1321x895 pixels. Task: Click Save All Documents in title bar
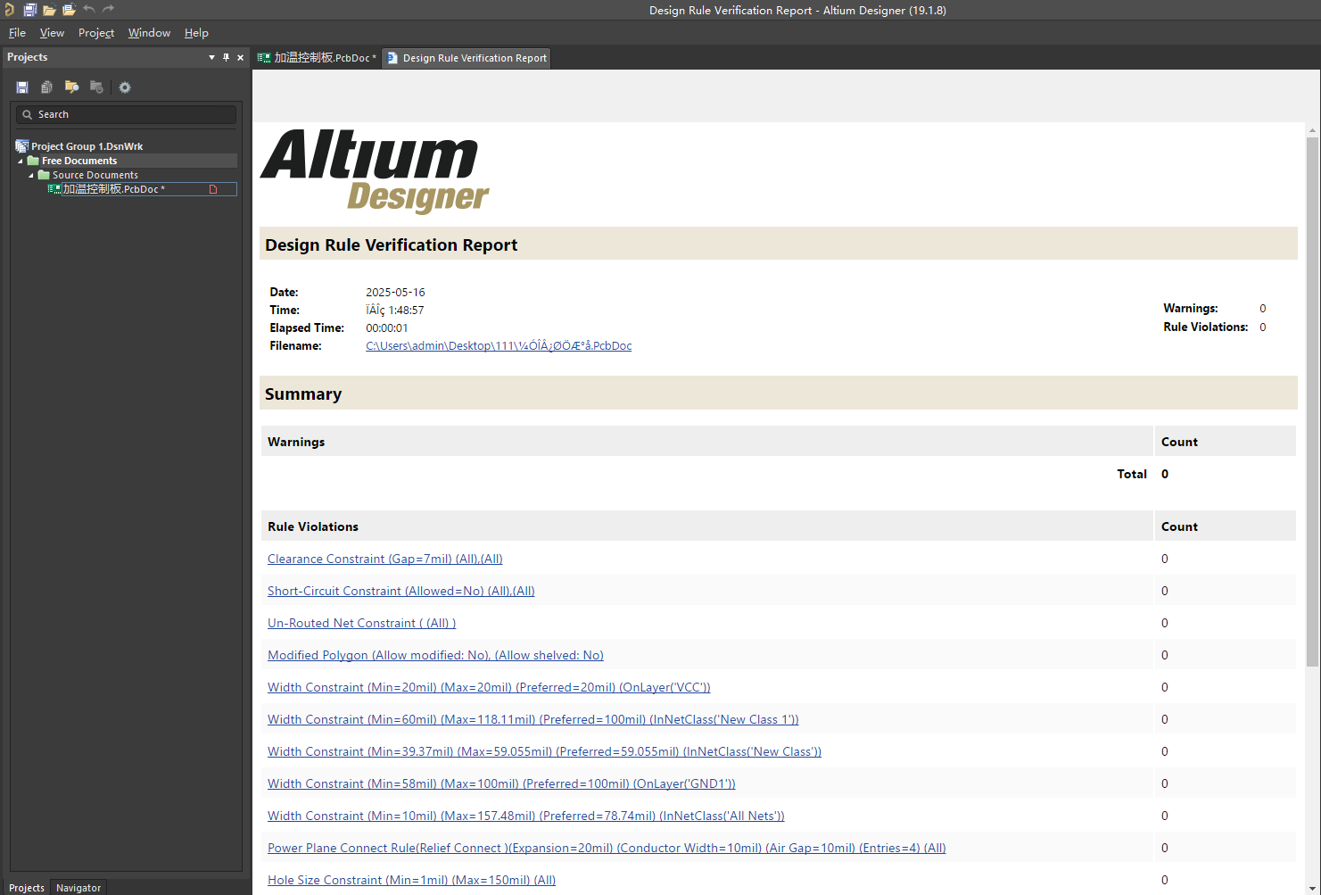[x=29, y=10]
